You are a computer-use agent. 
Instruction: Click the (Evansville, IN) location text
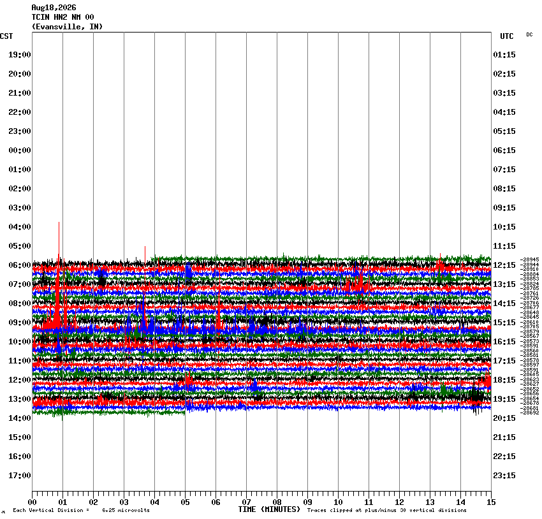click(67, 27)
